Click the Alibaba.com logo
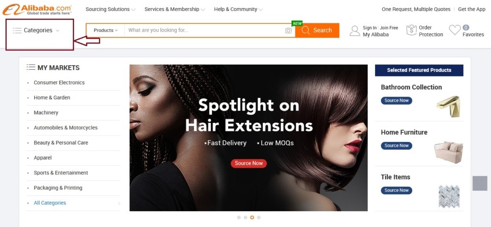This screenshot has width=491, height=227. [37, 10]
